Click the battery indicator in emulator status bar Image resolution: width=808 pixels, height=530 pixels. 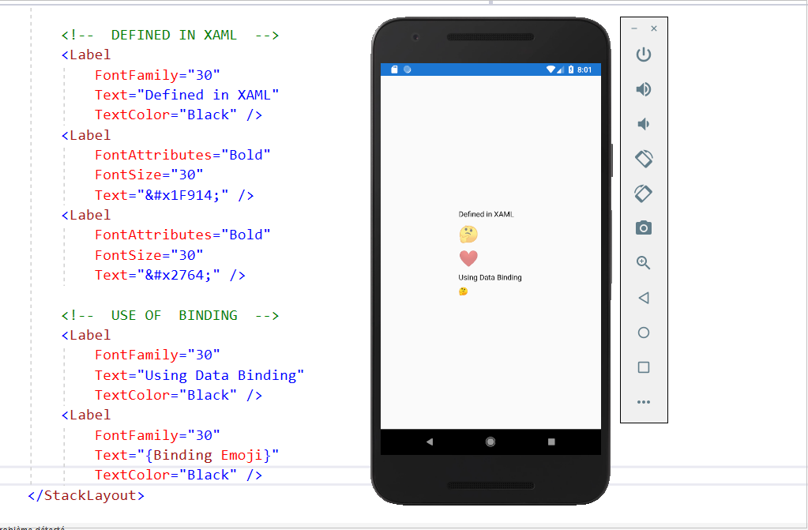pos(570,69)
